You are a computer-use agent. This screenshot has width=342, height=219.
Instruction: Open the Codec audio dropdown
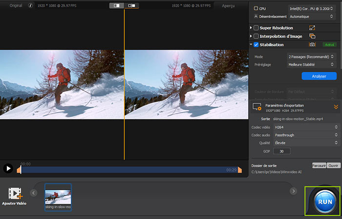pos(306,135)
